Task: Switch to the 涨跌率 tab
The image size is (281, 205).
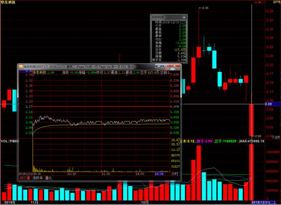Action: tap(38, 178)
